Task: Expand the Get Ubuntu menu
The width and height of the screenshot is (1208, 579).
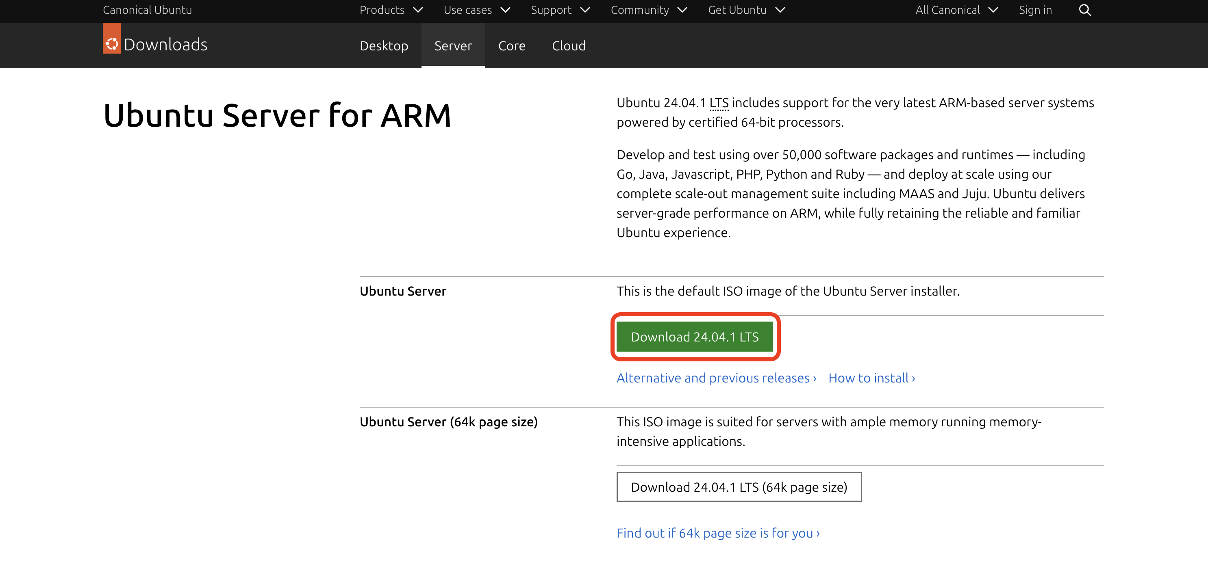Action: pyautogui.click(x=746, y=10)
